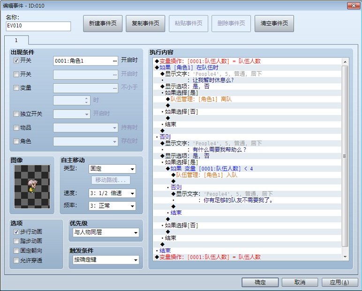Select the 你有足够的队友不需要我了。 line

[x=247, y=200]
